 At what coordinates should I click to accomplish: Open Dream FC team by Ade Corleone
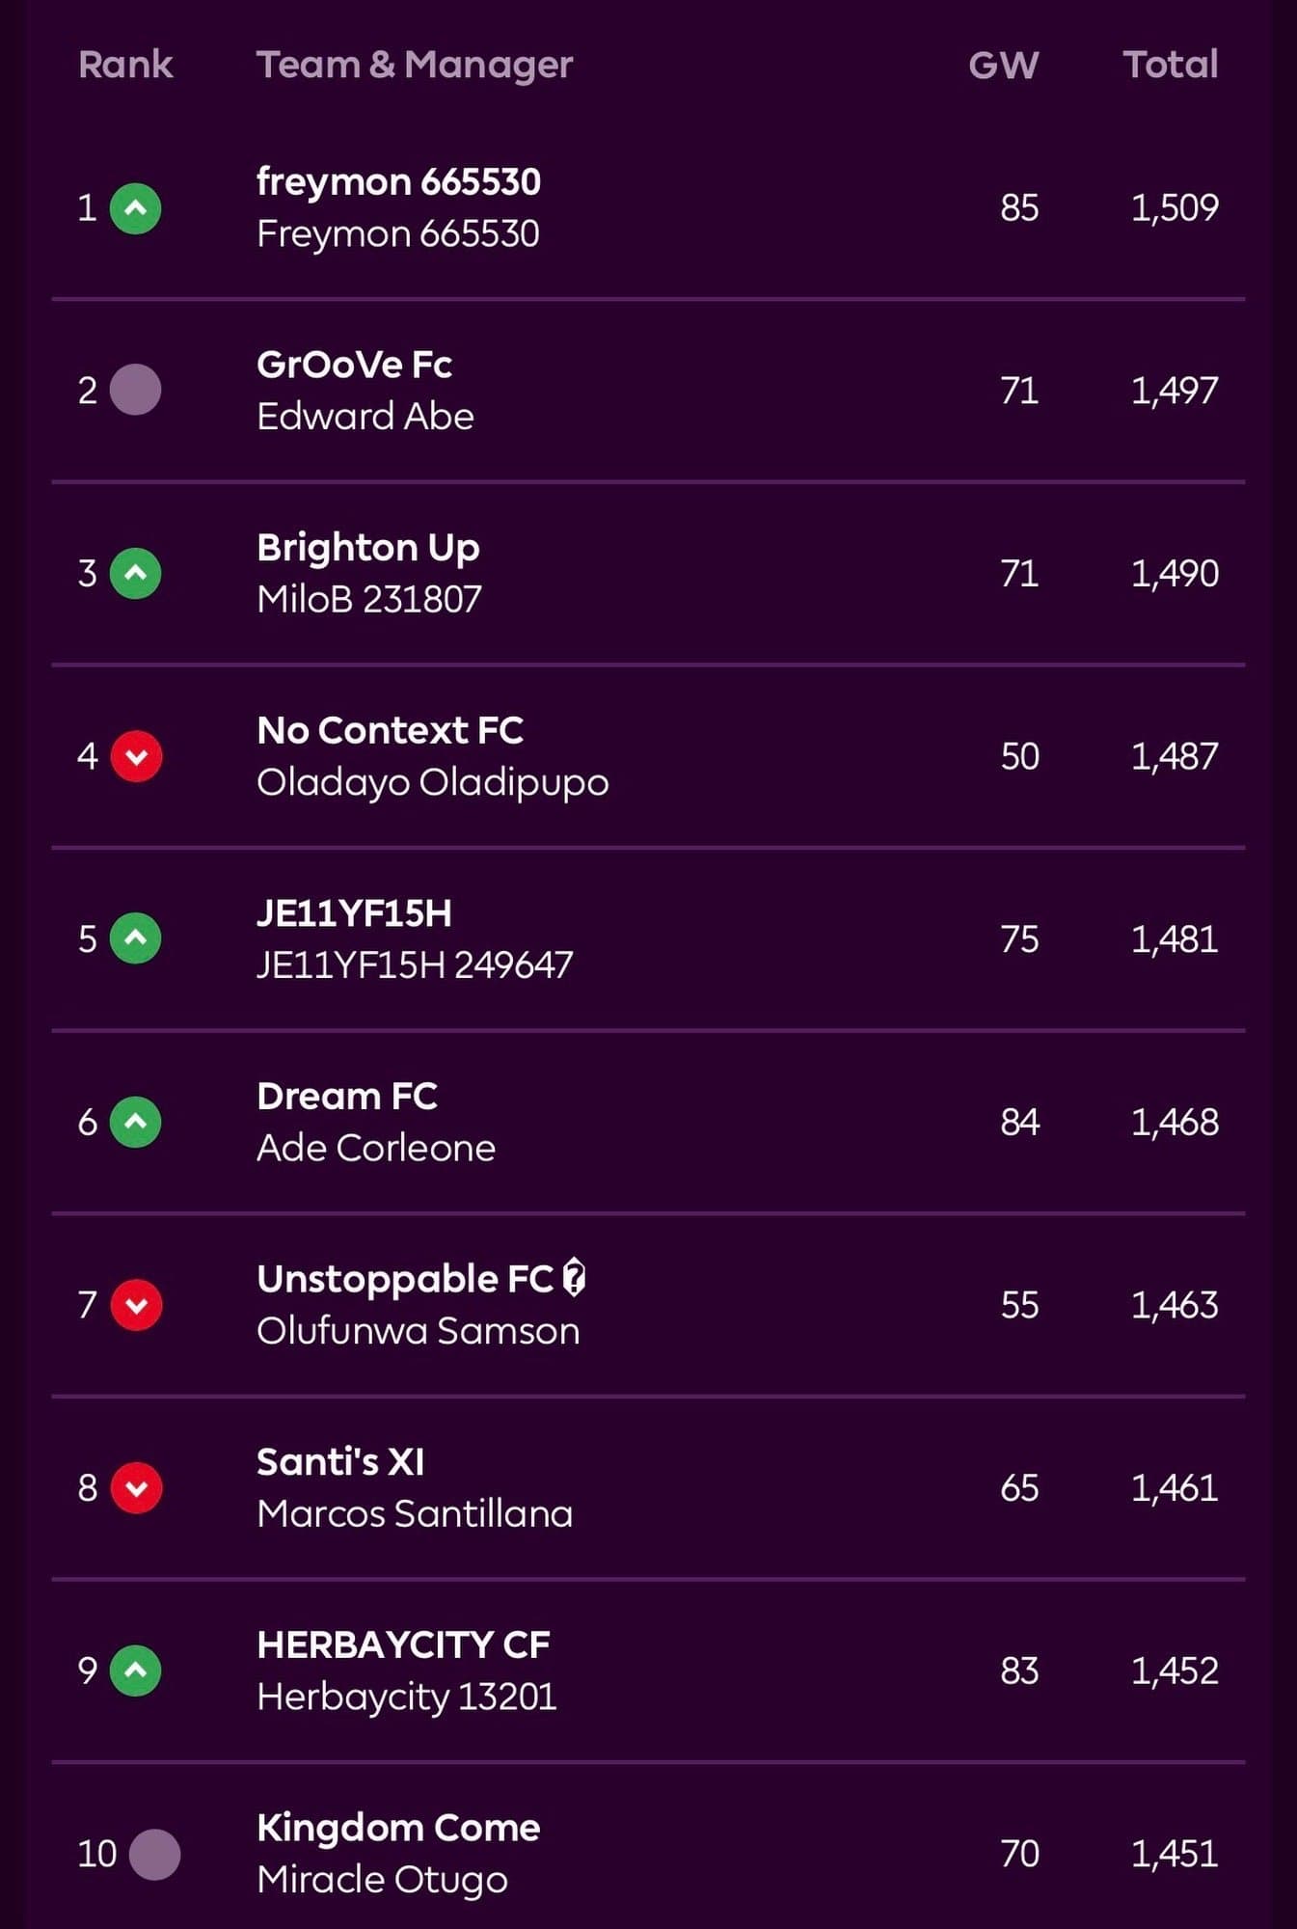pos(347,1097)
